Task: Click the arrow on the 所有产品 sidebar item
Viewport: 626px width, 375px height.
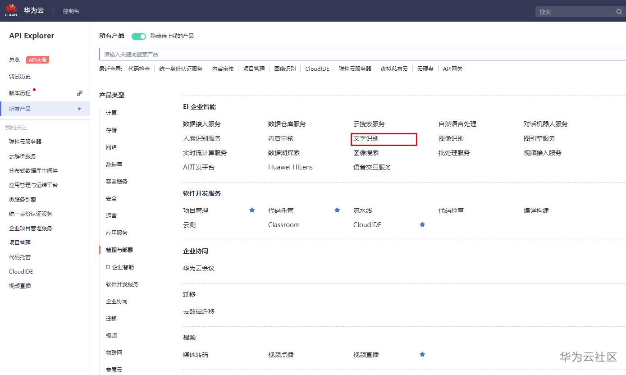Action: [80, 109]
